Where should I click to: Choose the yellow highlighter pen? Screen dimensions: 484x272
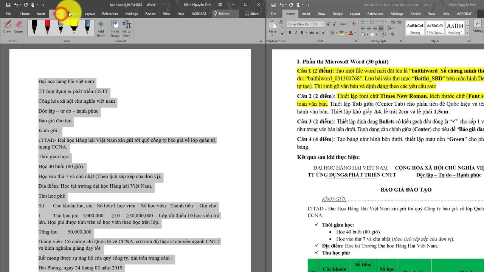click(x=74, y=27)
